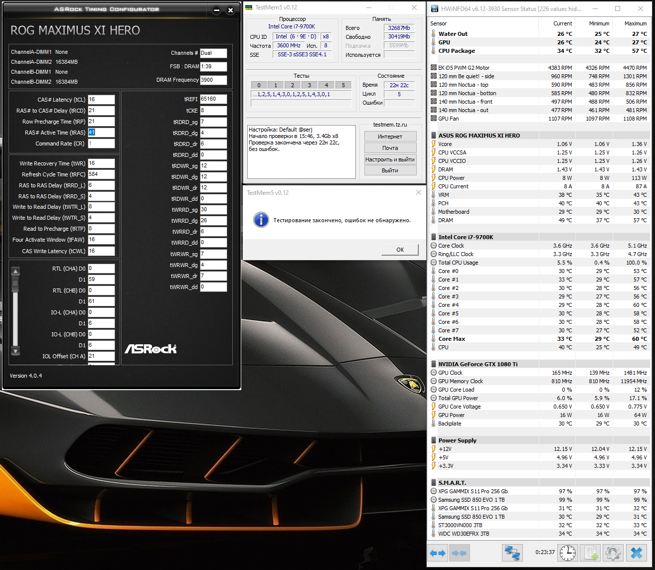The height and width of the screenshot is (570, 655).
Task: Click the Channels # field showing Dual
Action: point(213,53)
